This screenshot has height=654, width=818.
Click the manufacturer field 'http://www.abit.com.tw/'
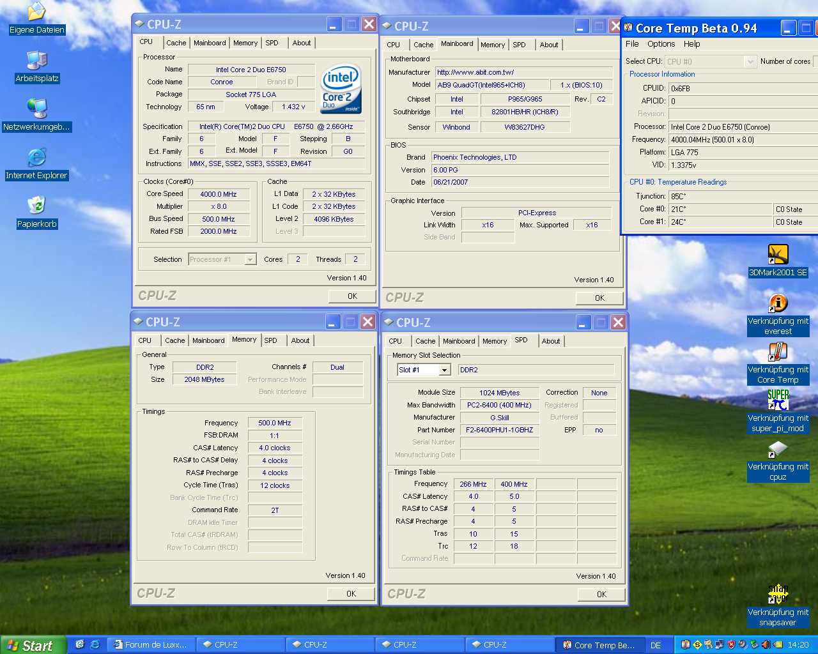(523, 72)
